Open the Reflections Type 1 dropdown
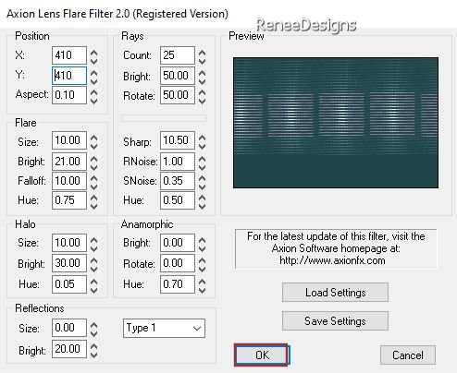457x373 pixels. click(x=164, y=328)
